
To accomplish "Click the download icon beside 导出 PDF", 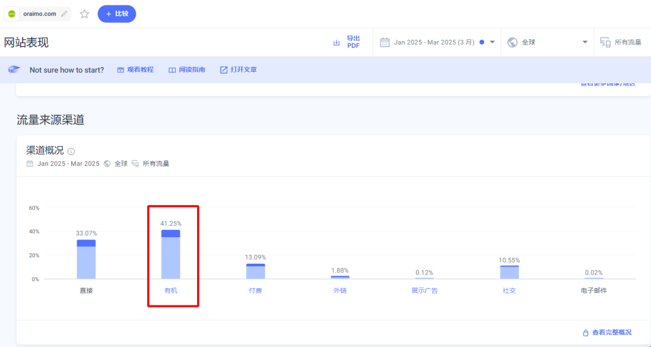I will click(x=337, y=42).
